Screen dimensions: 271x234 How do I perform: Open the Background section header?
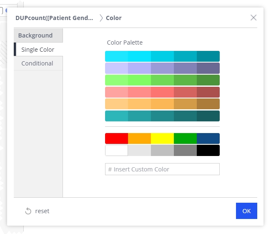(38, 35)
